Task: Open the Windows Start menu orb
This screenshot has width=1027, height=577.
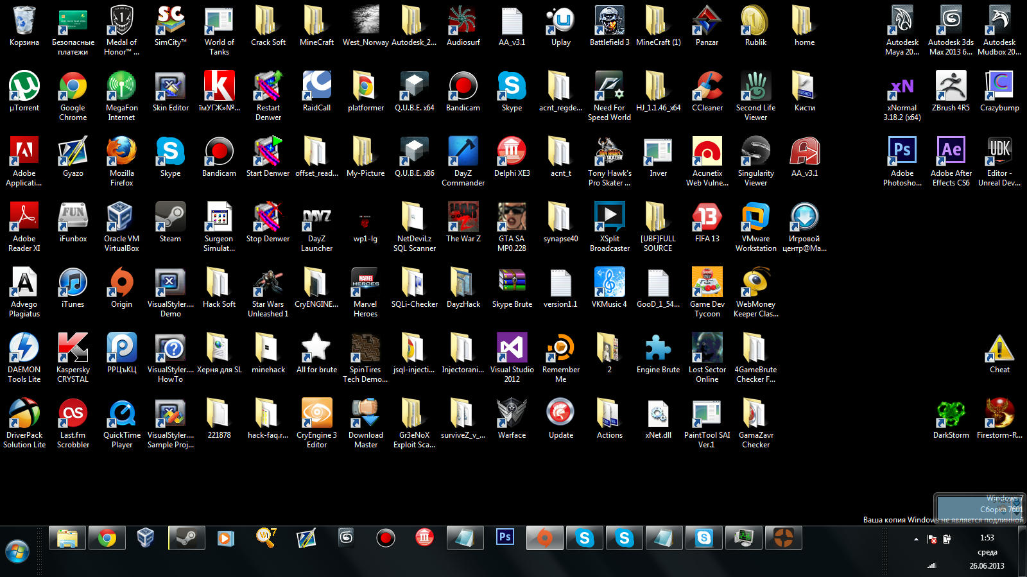Action: (17, 551)
